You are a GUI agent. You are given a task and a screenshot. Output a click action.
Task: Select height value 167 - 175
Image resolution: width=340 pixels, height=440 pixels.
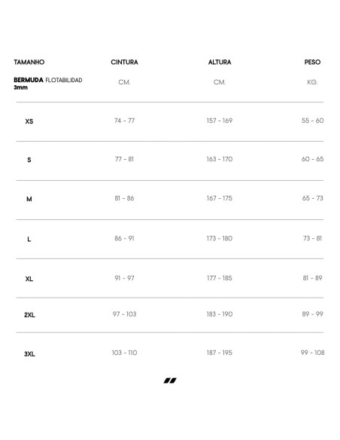(220, 198)
